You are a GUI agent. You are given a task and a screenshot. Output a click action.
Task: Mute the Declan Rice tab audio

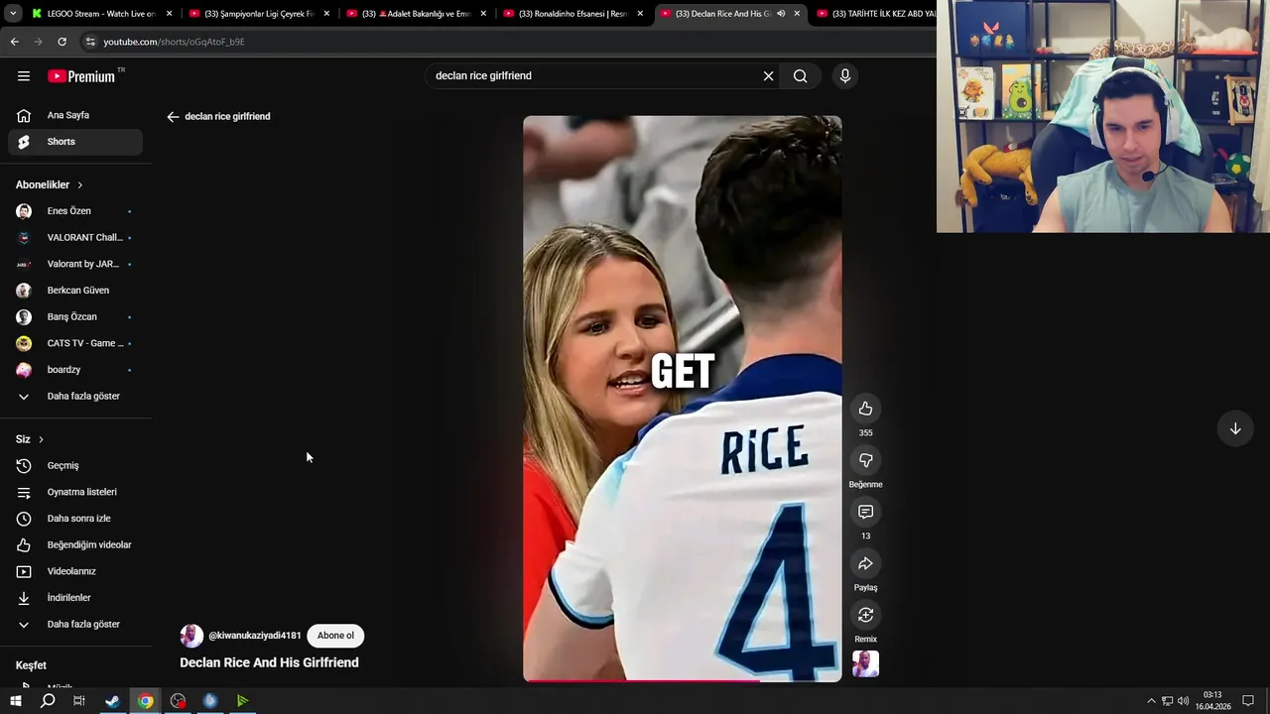point(781,14)
